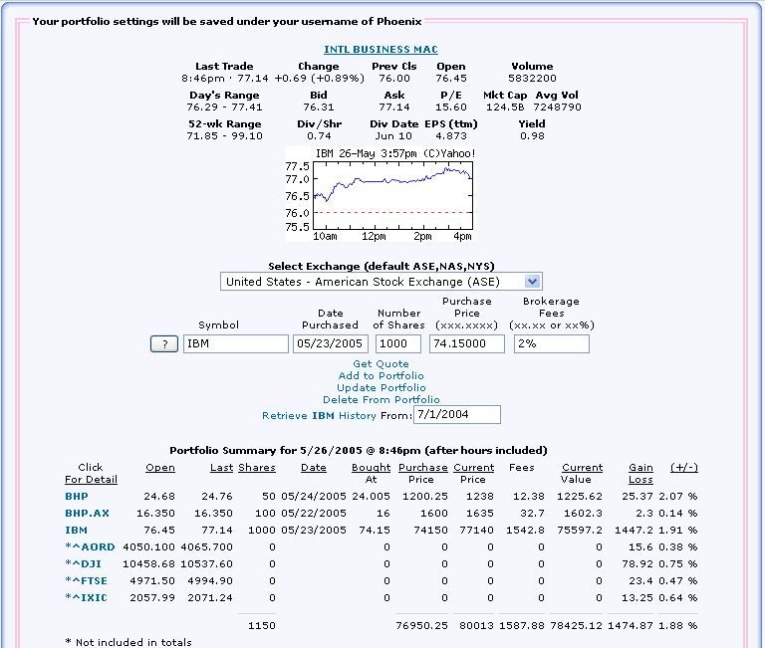Click Add to Portfolio
This screenshot has height=648, width=765.
click(382, 376)
